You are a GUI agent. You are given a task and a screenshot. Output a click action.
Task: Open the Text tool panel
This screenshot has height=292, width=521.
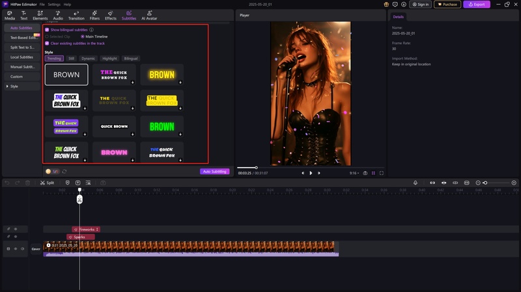click(x=23, y=15)
